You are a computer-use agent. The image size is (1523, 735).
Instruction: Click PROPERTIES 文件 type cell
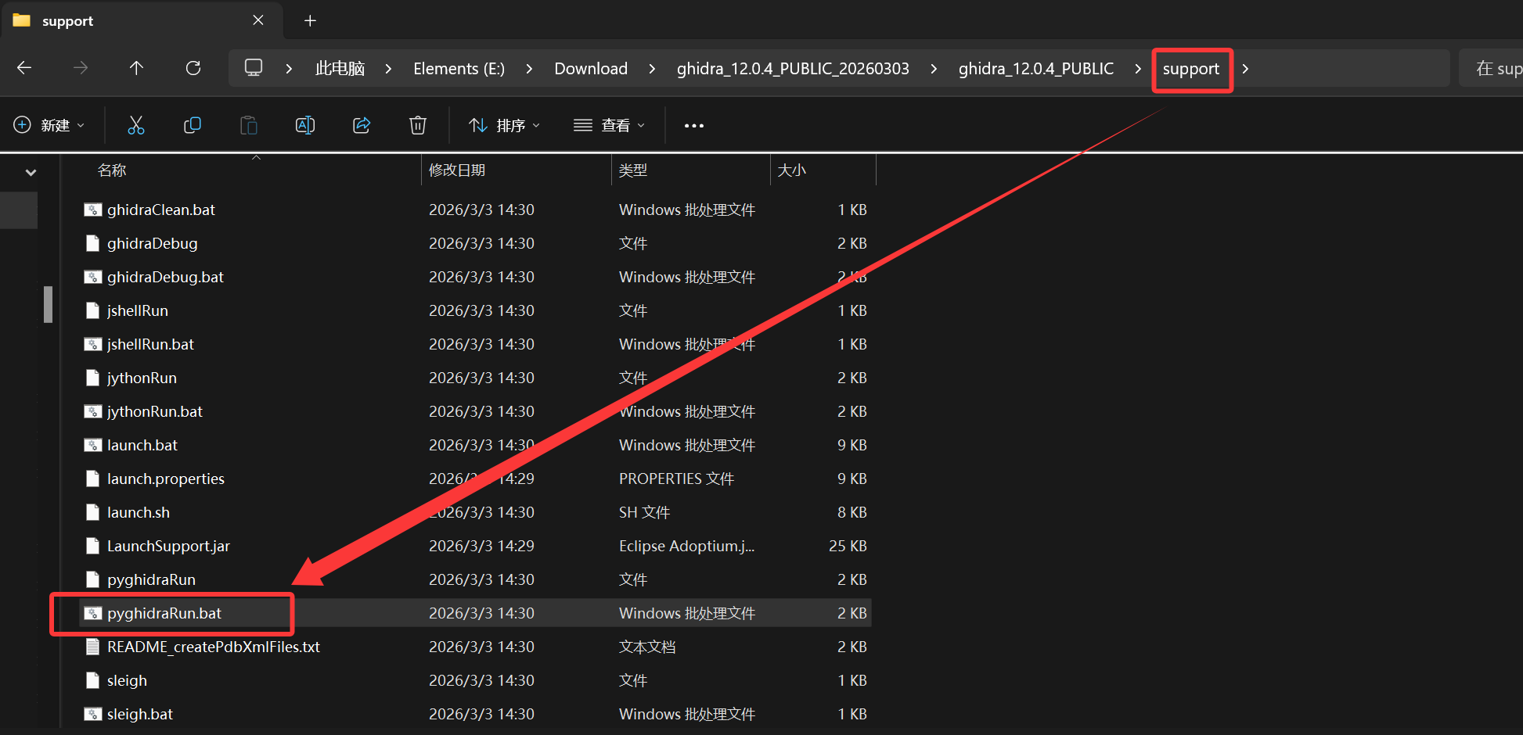point(676,479)
